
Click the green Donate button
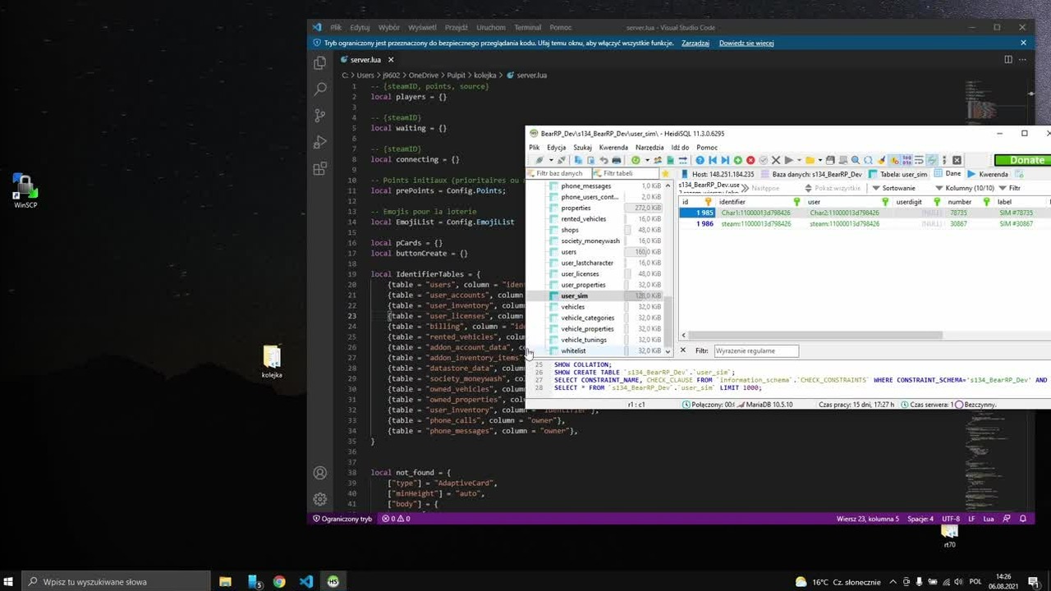click(x=1022, y=160)
